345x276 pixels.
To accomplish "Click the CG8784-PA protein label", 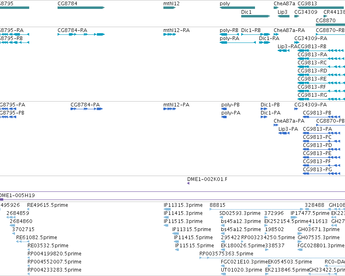I will [x=85, y=105].
